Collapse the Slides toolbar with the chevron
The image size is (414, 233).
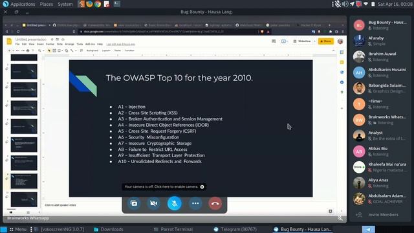333,50
